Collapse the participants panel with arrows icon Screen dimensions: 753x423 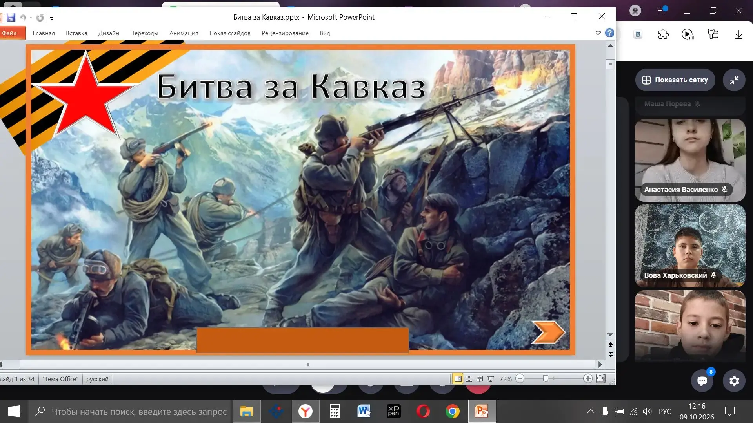point(734,80)
